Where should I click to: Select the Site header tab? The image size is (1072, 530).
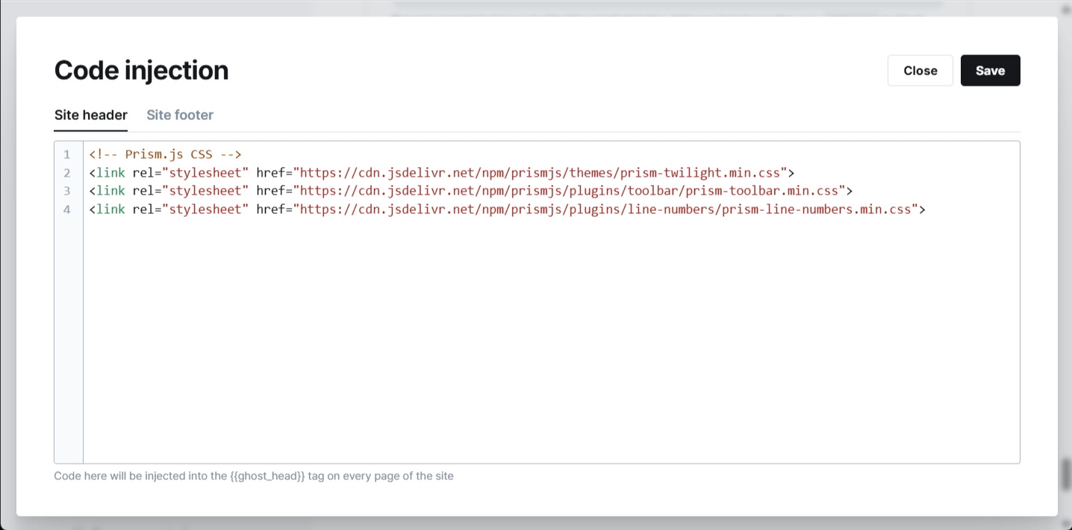(x=90, y=115)
